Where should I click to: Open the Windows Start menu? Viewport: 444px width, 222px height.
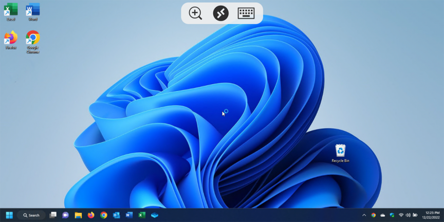(x=9, y=215)
